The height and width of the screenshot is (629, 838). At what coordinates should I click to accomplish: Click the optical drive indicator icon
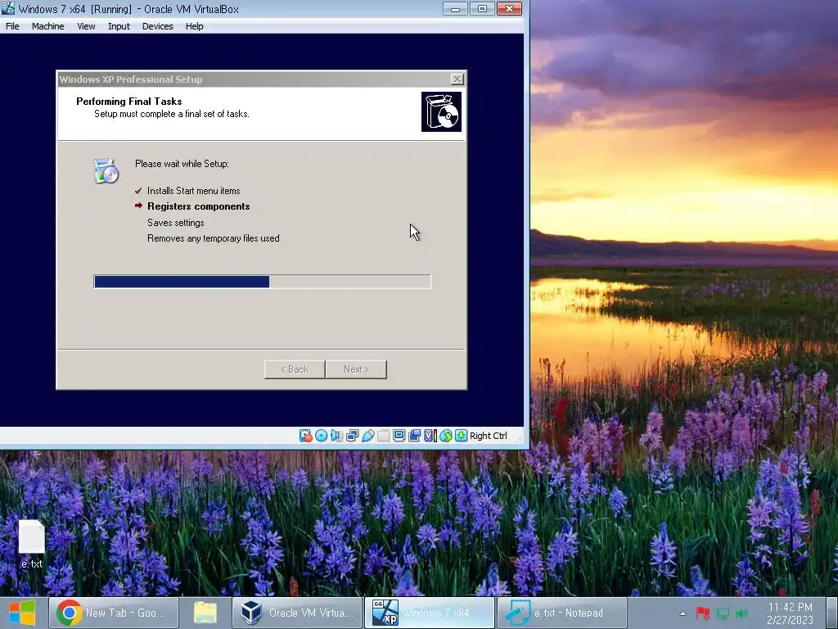(321, 436)
